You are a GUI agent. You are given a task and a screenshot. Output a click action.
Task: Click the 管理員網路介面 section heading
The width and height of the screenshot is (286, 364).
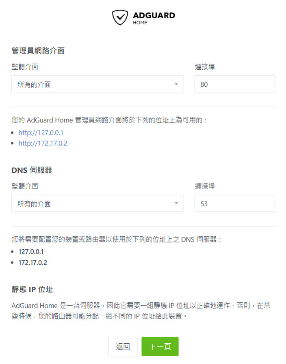click(38, 51)
